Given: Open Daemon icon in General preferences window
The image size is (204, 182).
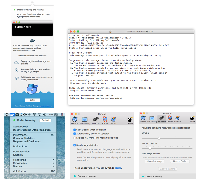Looking at the screenshot, I should 113,120.
